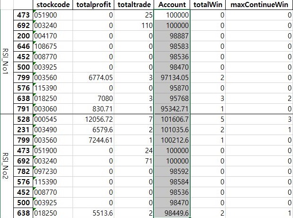Click totaltrade cell showing 71

click(x=134, y=161)
